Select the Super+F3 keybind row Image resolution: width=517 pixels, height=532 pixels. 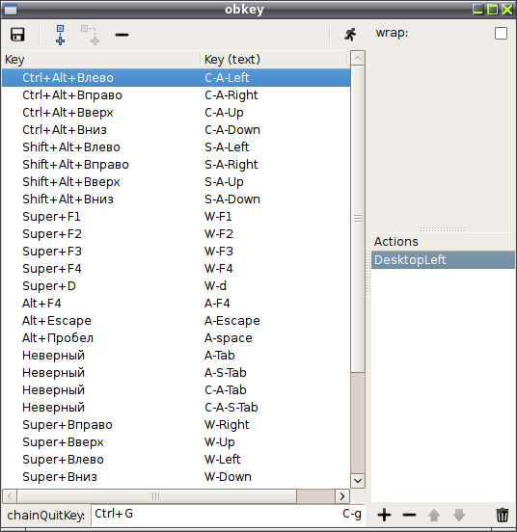tap(176, 252)
